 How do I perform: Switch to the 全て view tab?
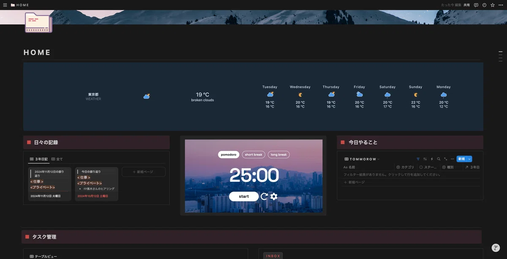57,159
